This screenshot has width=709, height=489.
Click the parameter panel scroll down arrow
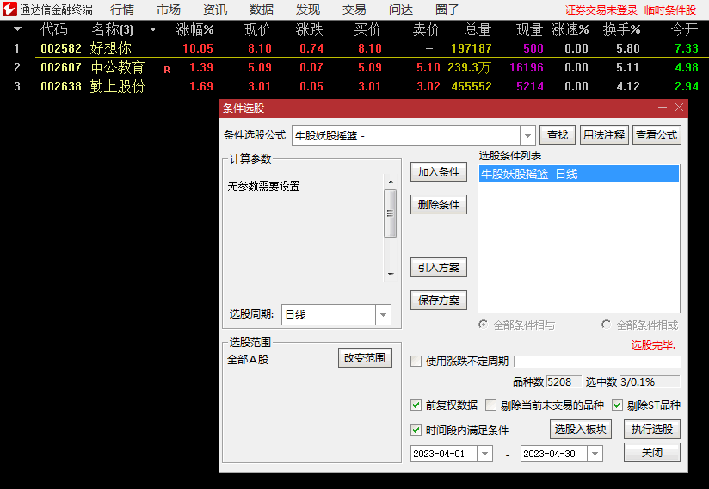coord(391,274)
